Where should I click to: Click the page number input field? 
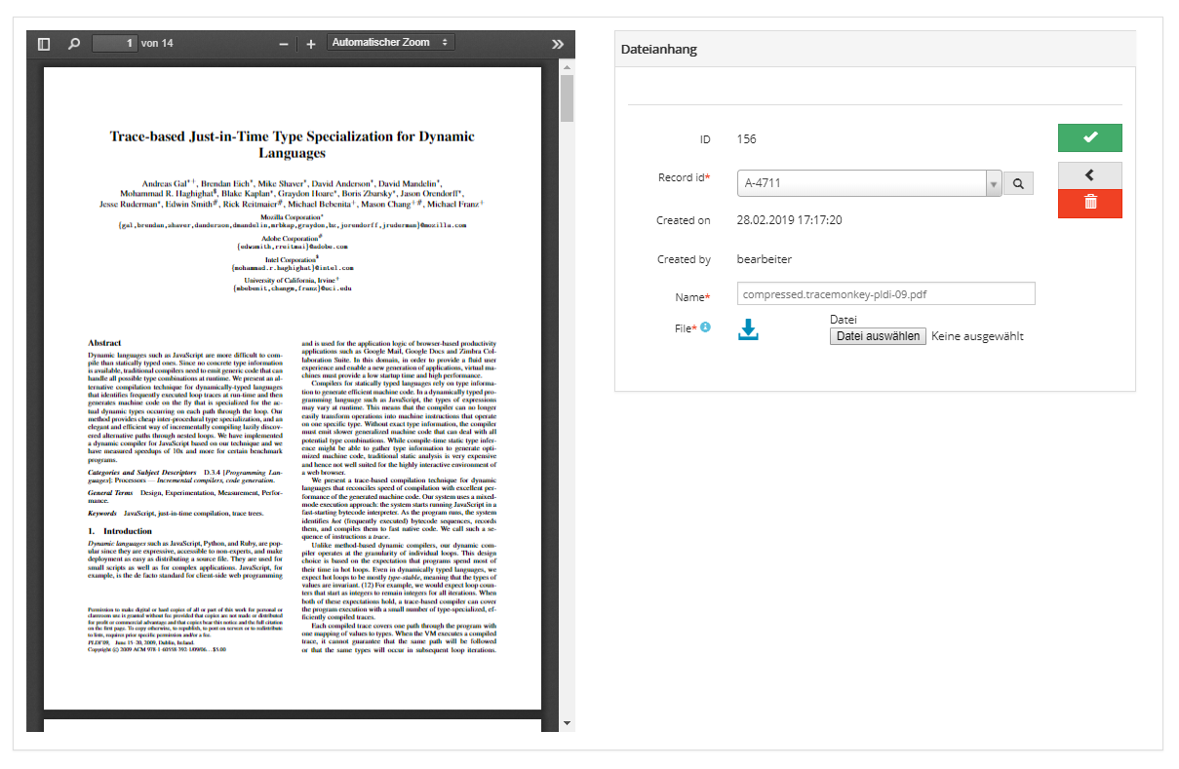pos(115,43)
